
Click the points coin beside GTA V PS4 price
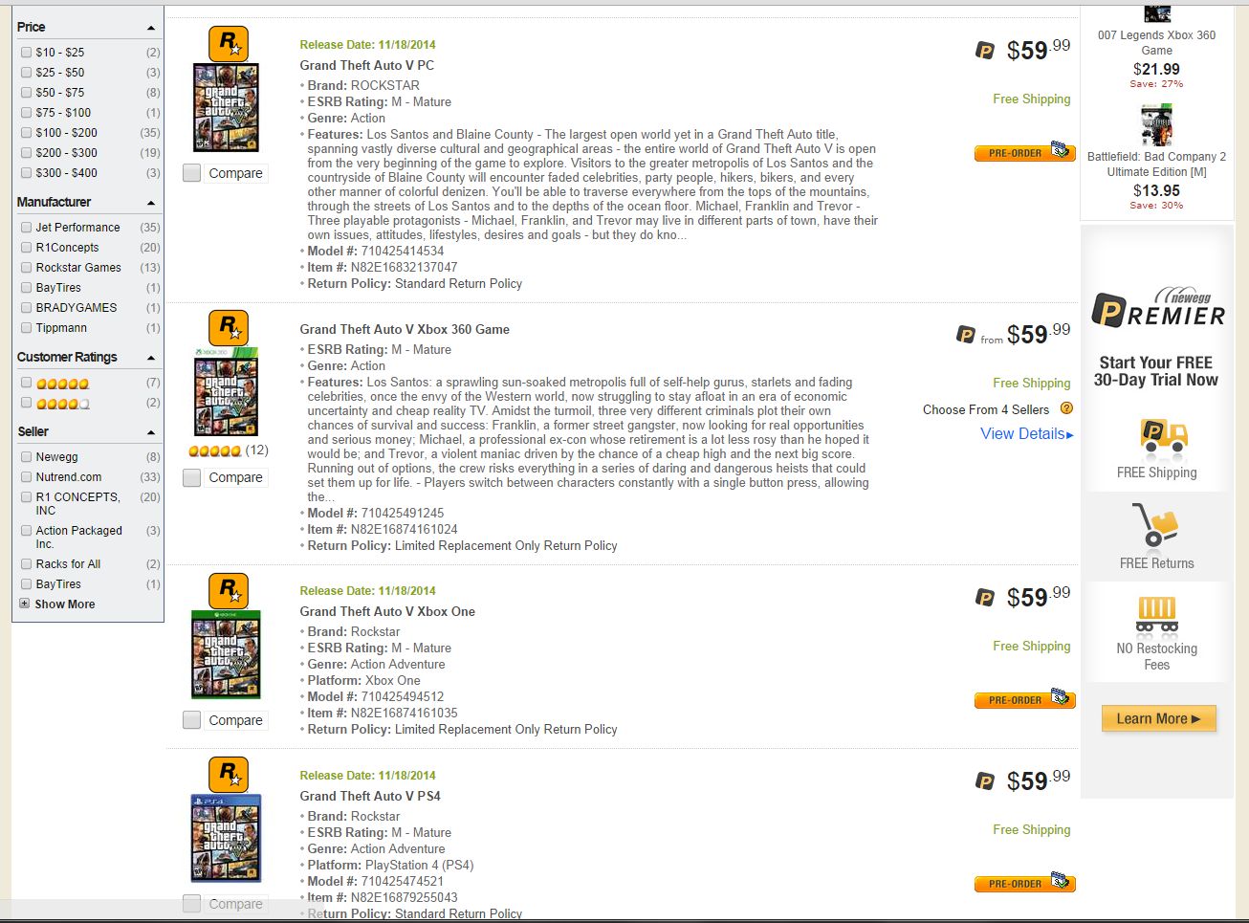tap(987, 780)
